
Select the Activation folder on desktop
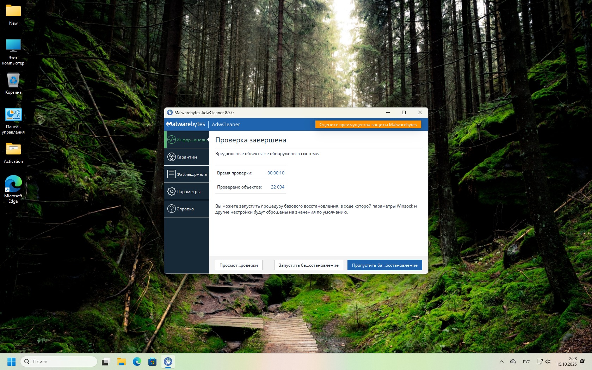[13, 153]
